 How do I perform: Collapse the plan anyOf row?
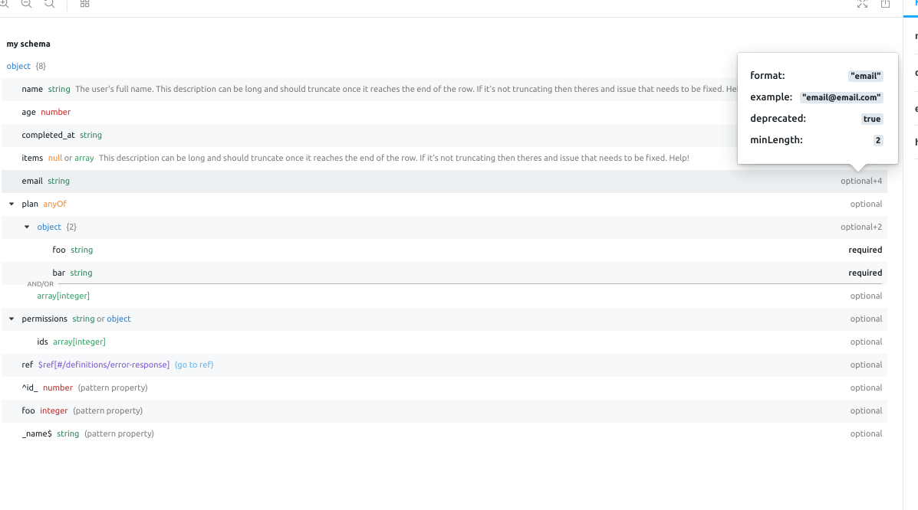12,204
